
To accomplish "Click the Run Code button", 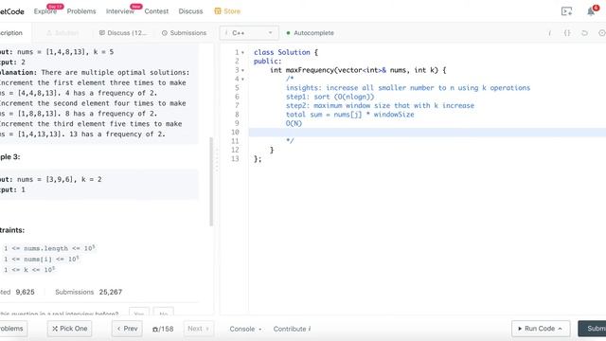I will (541, 329).
